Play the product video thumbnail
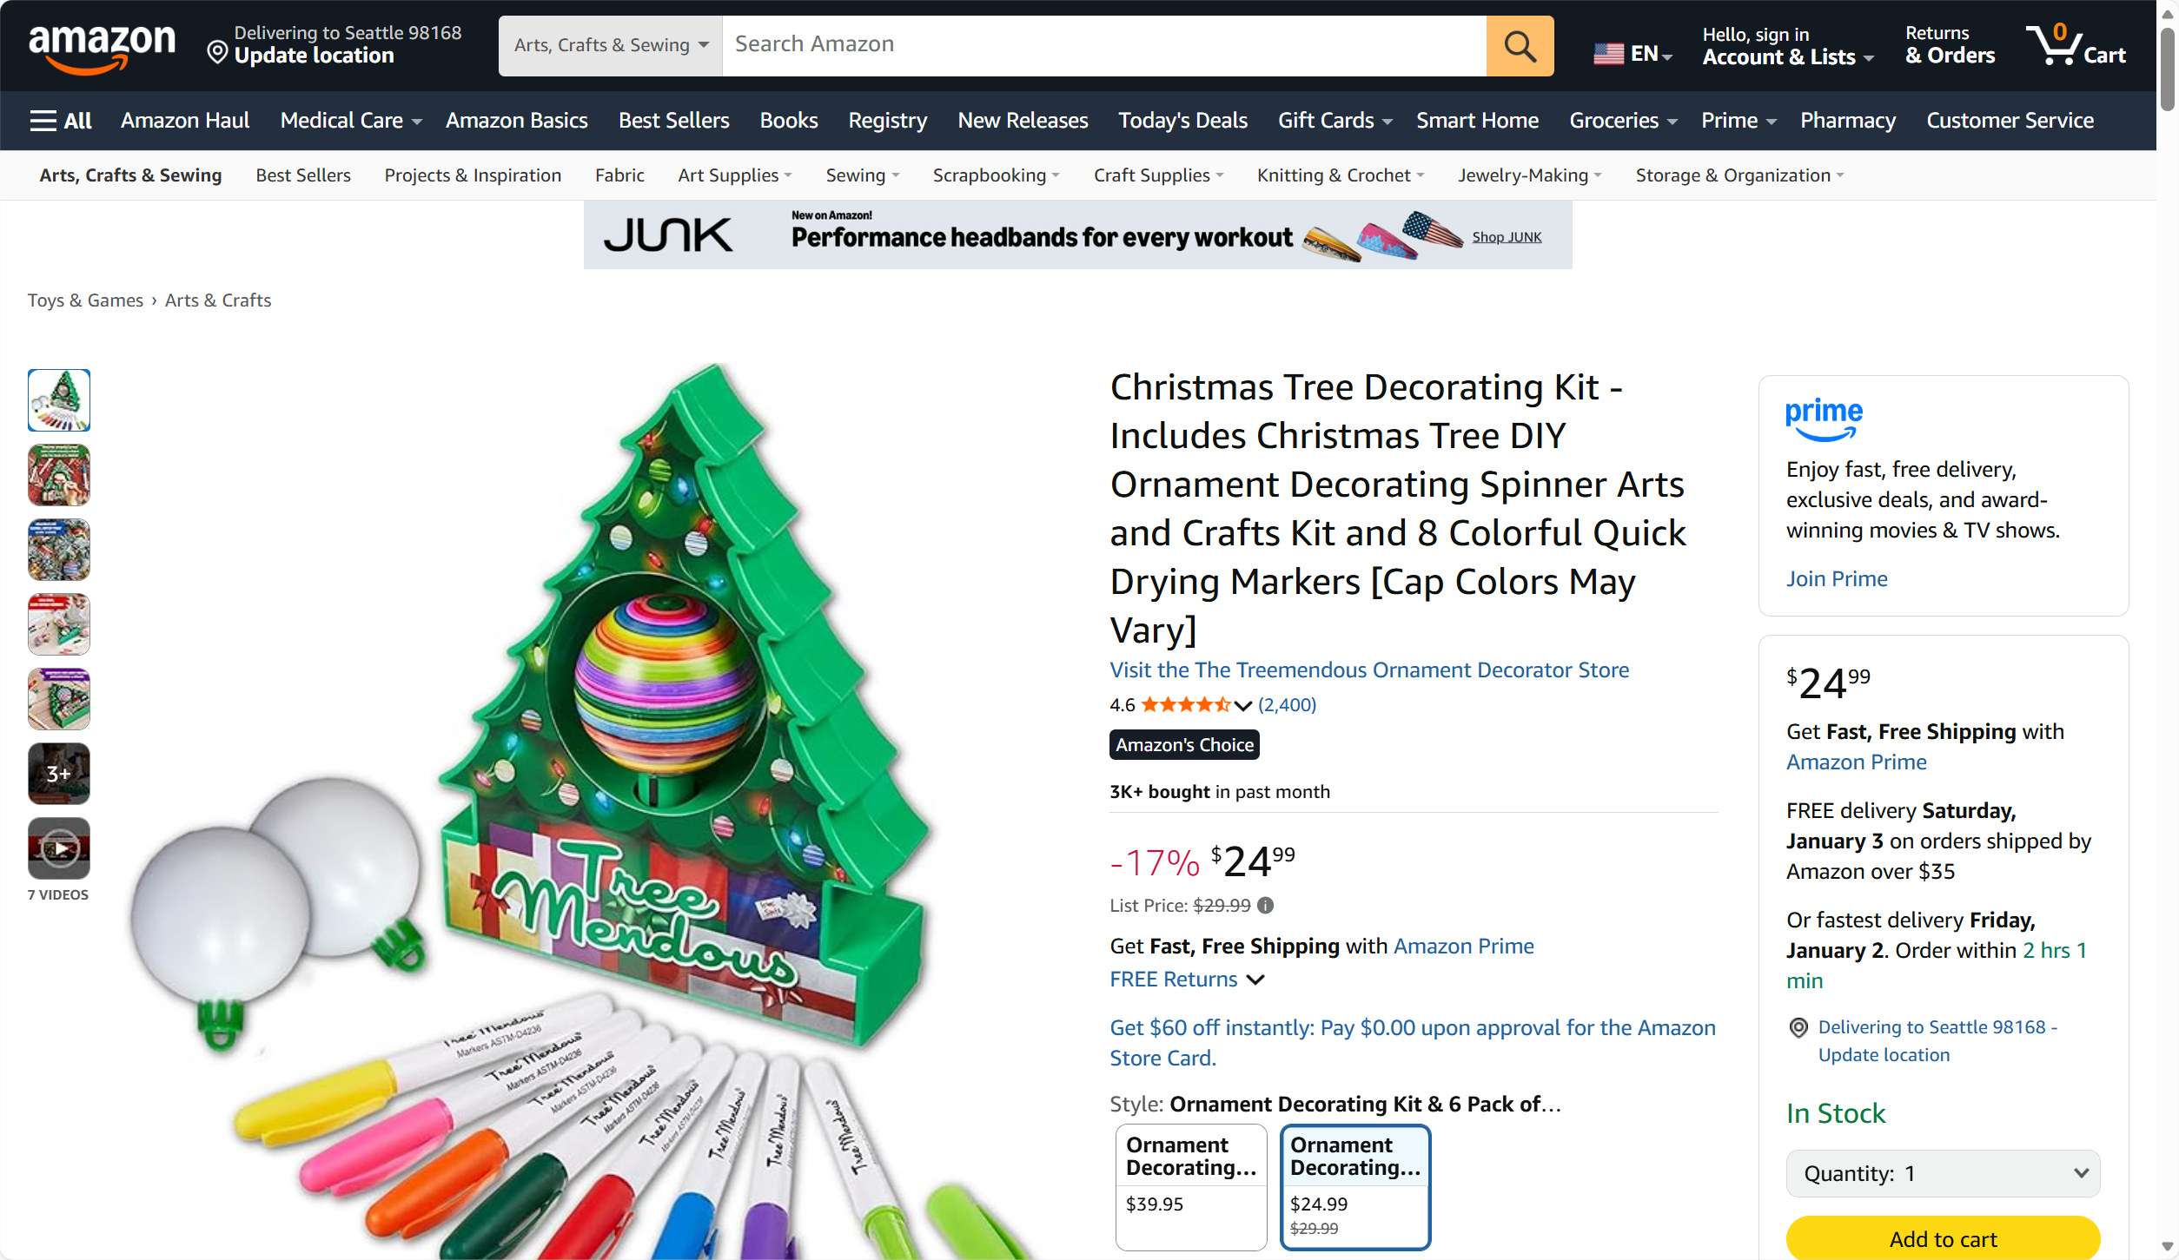The width and height of the screenshot is (2179, 1260). point(59,848)
